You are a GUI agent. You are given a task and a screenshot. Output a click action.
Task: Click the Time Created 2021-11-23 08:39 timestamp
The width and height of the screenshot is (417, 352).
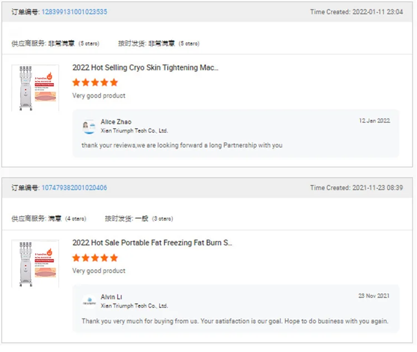[x=356, y=188]
